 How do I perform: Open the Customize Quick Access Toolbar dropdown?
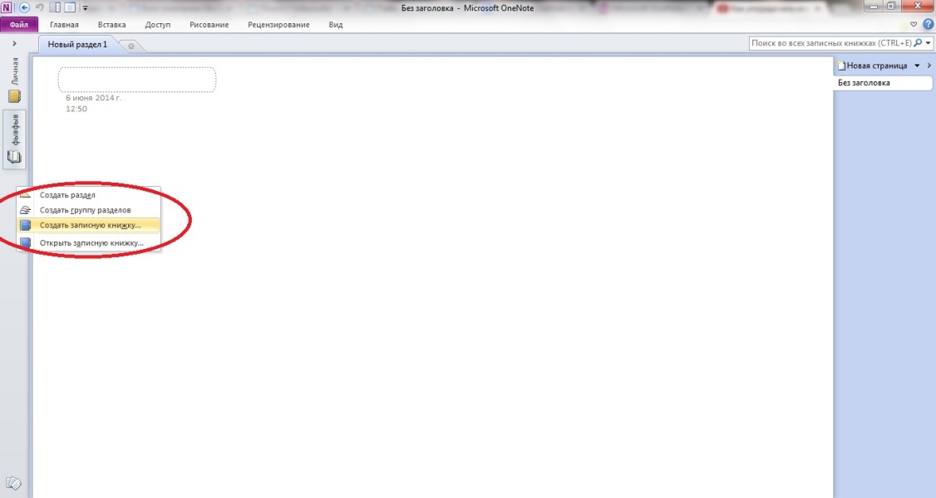click(85, 8)
